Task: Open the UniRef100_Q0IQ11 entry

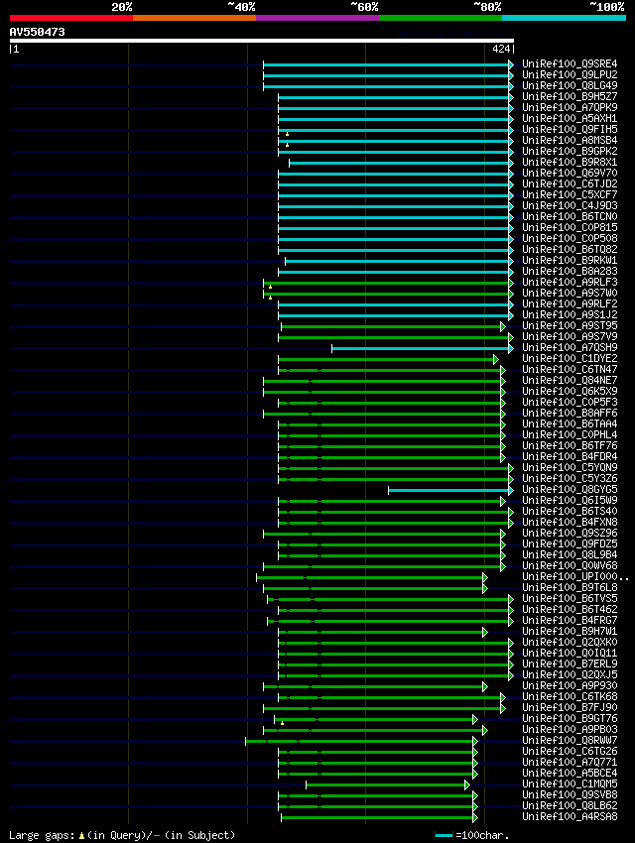Action: [570, 654]
